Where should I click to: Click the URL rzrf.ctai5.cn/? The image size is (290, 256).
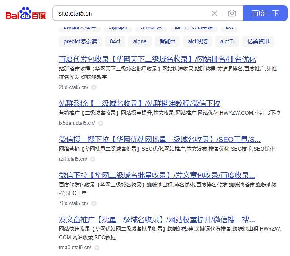[73, 159]
